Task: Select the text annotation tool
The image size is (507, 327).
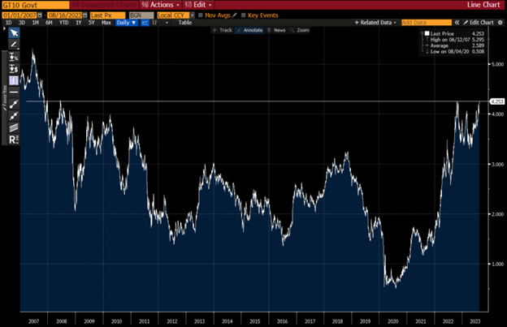Action: (14, 80)
